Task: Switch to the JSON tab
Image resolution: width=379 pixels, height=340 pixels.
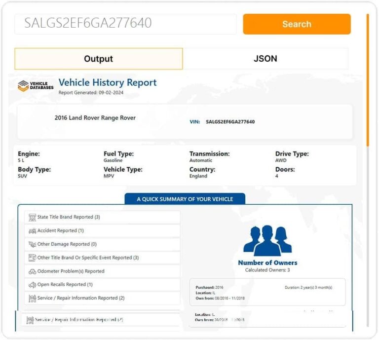Action: [265, 59]
